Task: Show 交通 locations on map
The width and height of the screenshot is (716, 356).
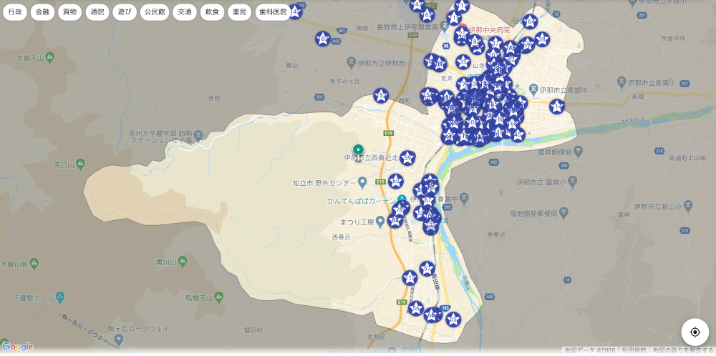Action: pyautogui.click(x=185, y=12)
